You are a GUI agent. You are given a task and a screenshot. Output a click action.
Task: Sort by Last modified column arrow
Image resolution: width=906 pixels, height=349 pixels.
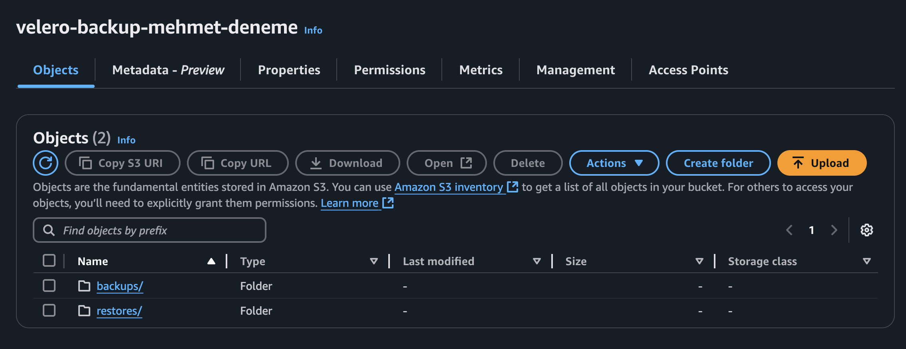point(537,261)
